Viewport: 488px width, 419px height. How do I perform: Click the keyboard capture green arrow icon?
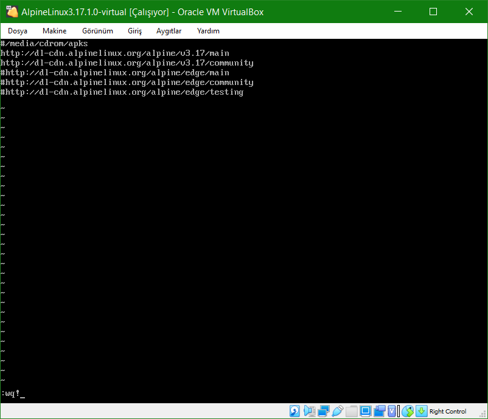[422, 411]
